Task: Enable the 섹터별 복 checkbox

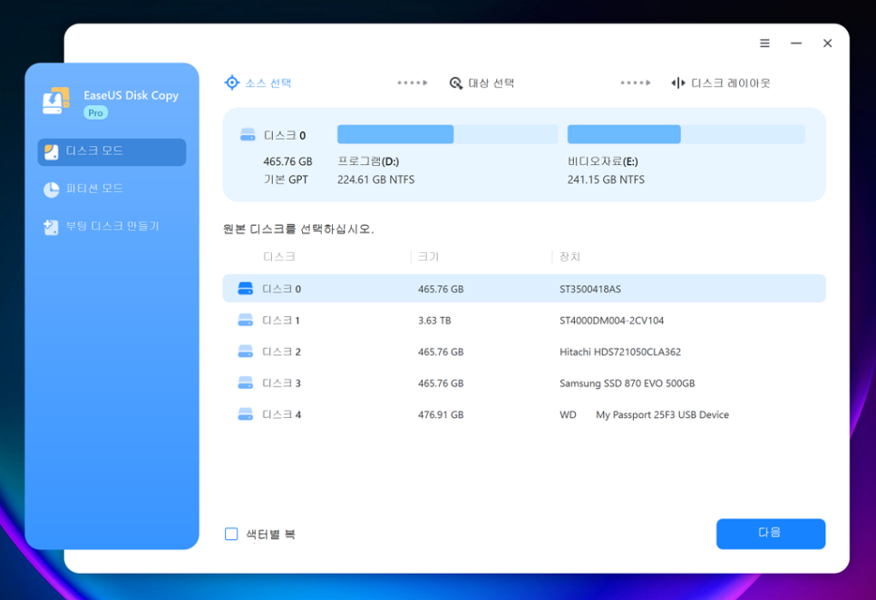Action: click(x=231, y=534)
